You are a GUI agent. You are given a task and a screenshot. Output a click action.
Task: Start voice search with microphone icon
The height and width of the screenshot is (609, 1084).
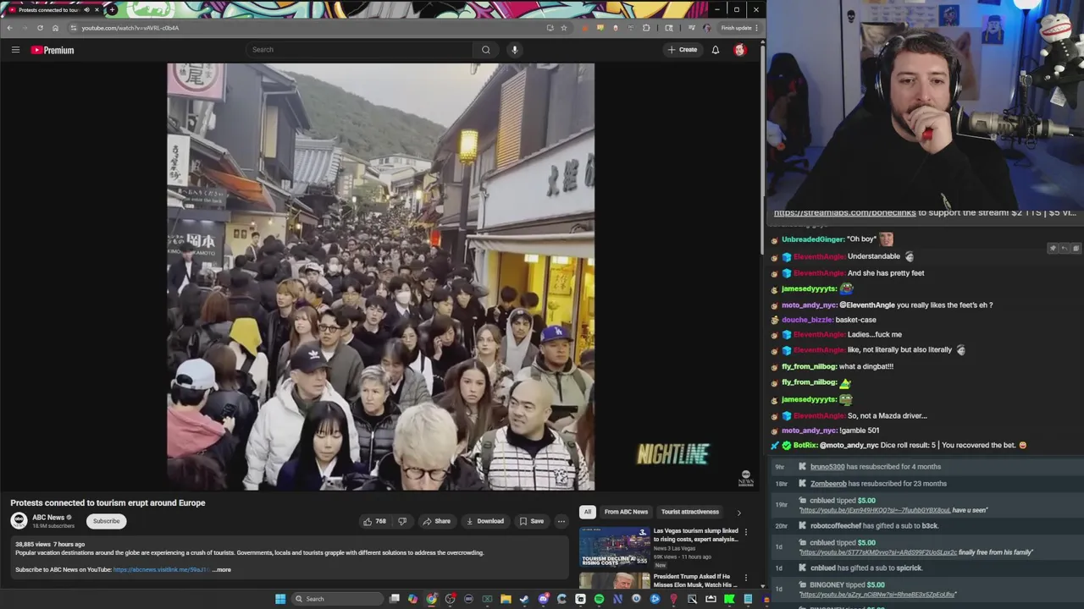514,50
